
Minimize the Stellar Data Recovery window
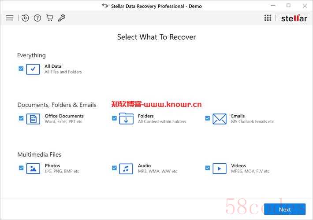(x=273, y=6)
